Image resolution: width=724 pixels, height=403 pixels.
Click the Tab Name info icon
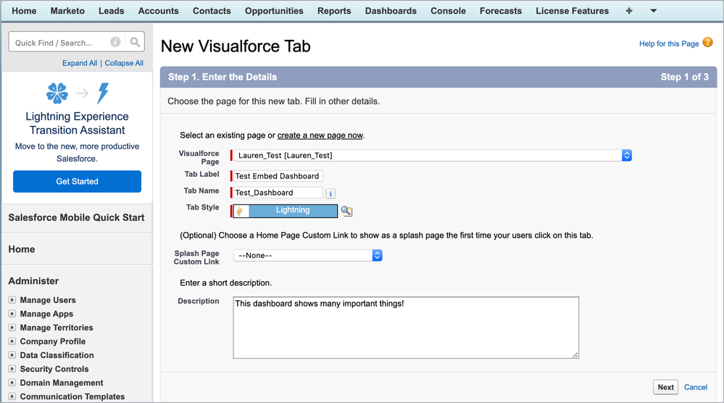coord(330,194)
